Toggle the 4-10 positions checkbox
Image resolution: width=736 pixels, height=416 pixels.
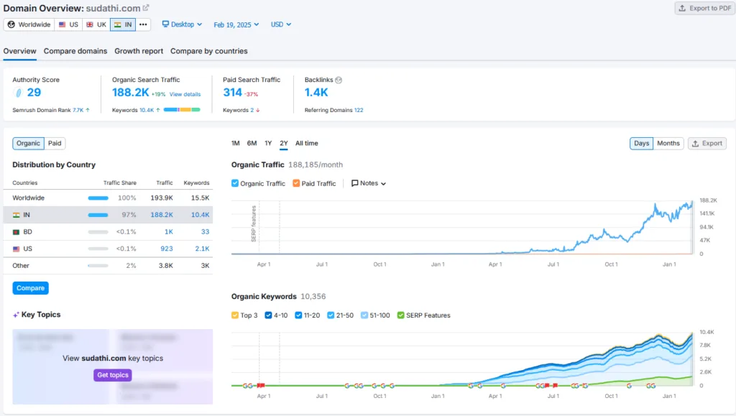268,315
